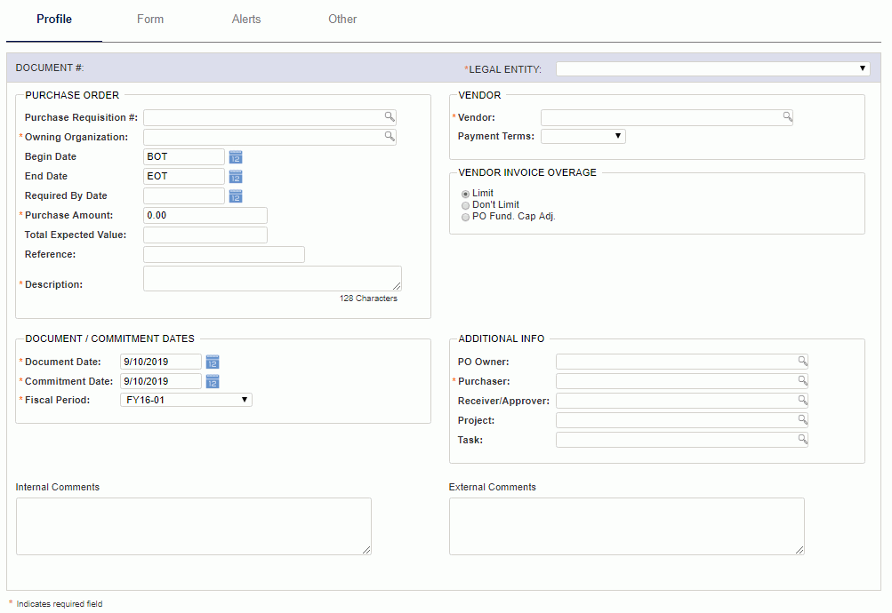Viewport: 892px width, 613px height.
Task: Click into the Internal Comments box
Action: point(194,527)
